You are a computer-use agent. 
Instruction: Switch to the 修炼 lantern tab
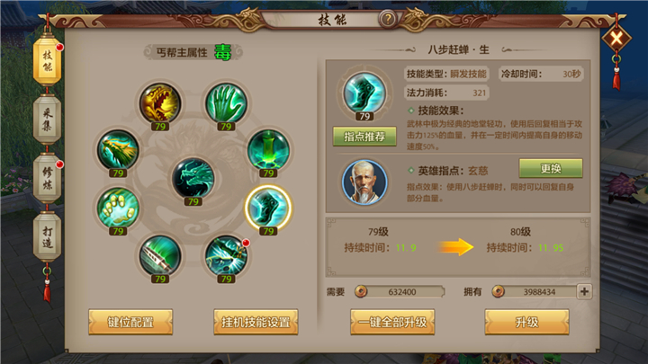[x=47, y=178]
